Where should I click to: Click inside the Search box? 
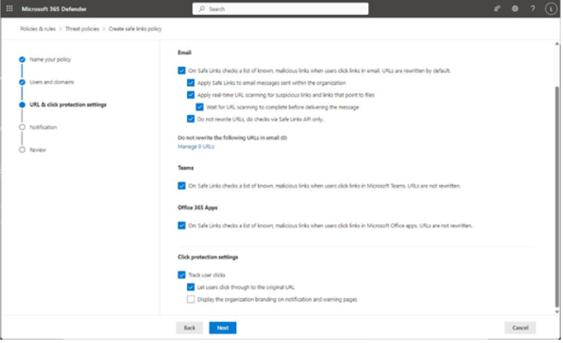tap(280, 9)
